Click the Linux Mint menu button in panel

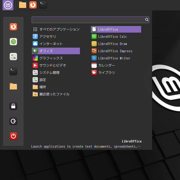coord(8,5)
